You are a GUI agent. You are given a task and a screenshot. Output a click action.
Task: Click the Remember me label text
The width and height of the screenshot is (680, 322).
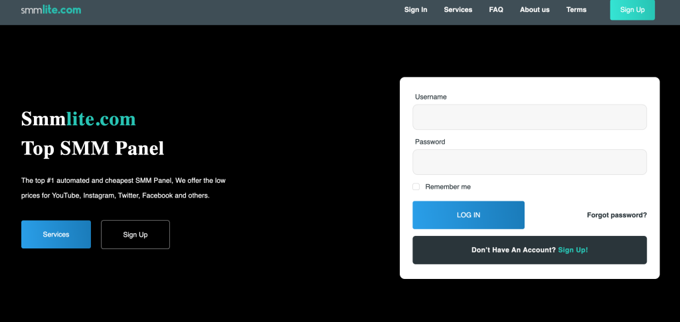pos(448,187)
